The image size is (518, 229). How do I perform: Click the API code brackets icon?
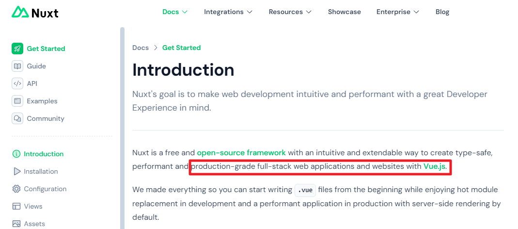(17, 84)
